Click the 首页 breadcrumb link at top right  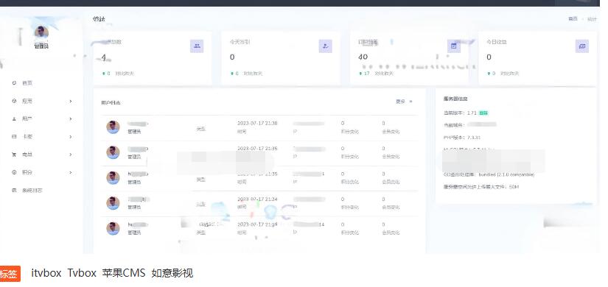pos(573,19)
